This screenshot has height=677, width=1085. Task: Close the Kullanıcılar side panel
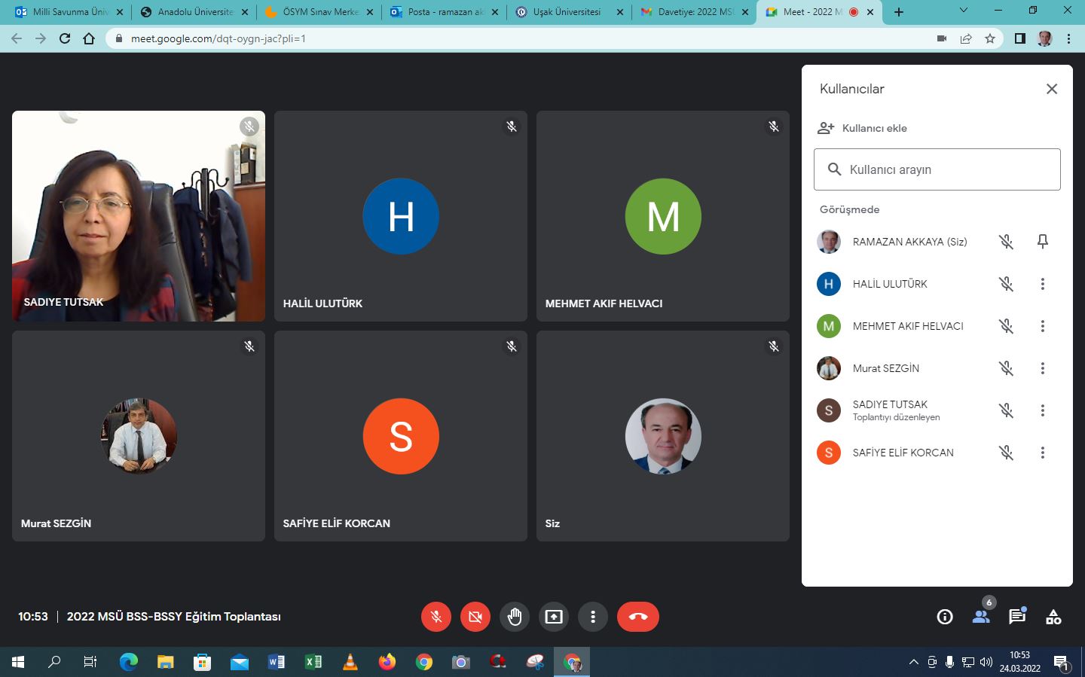pos(1052,89)
